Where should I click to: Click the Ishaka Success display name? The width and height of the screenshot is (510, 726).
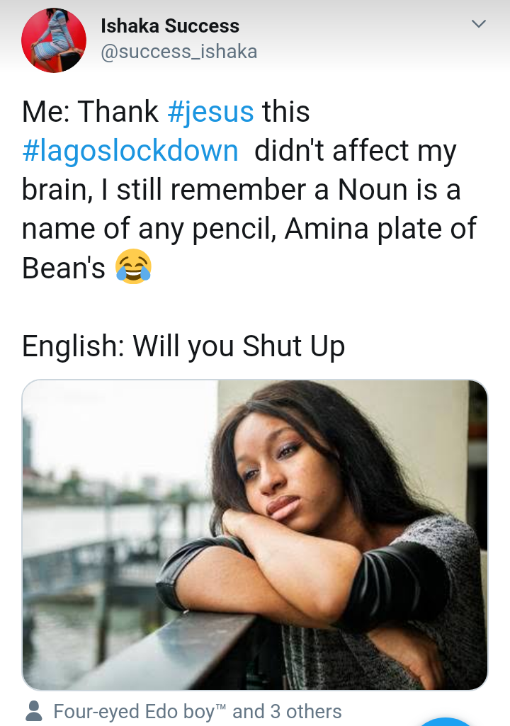(170, 26)
